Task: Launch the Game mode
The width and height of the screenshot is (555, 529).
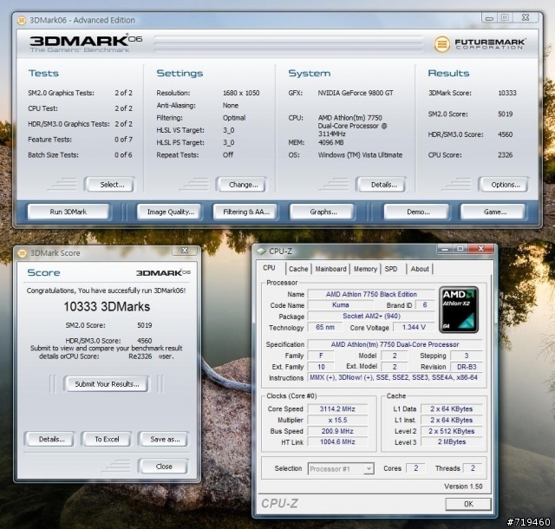Action: [x=493, y=212]
